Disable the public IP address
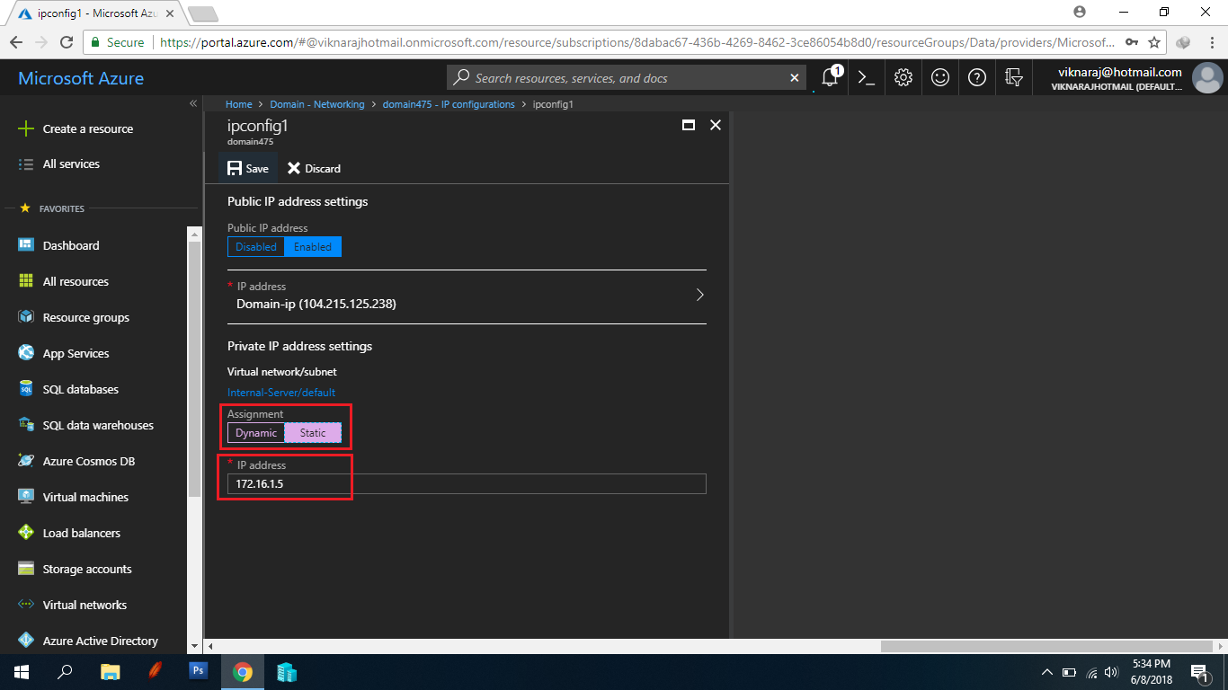Image resolution: width=1228 pixels, height=690 pixels. 255,246
